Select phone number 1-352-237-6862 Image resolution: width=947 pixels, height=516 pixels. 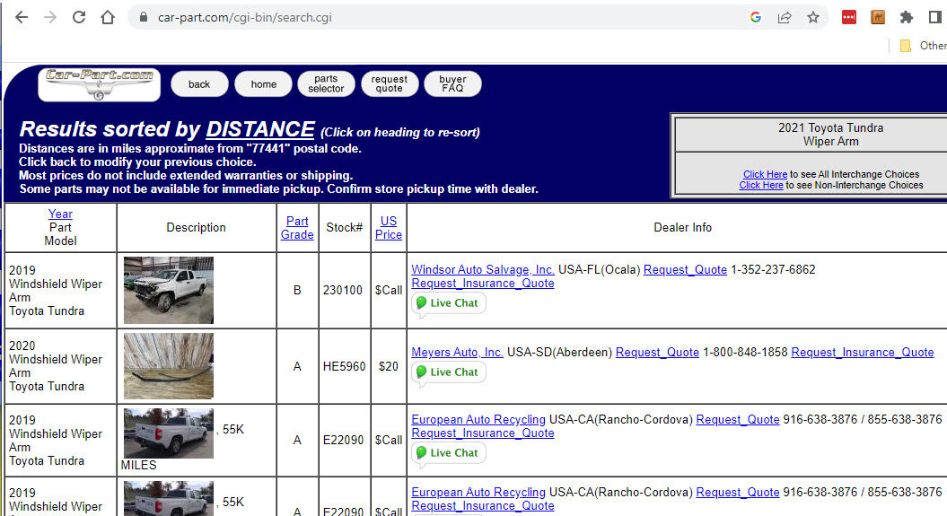click(x=773, y=269)
